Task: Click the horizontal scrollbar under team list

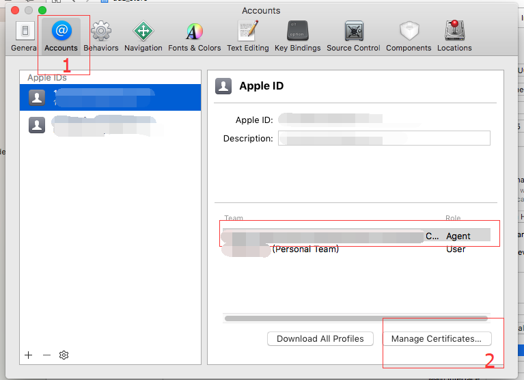Action: (356, 318)
